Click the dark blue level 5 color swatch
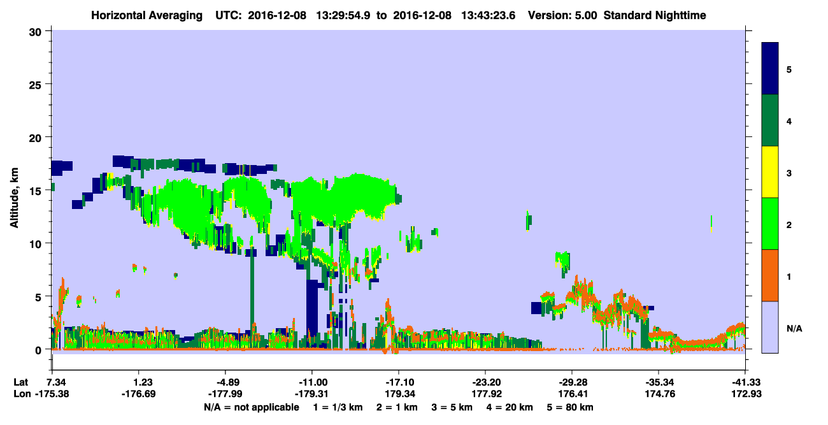Image resolution: width=828 pixels, height=425 pixels. [770, 69]
